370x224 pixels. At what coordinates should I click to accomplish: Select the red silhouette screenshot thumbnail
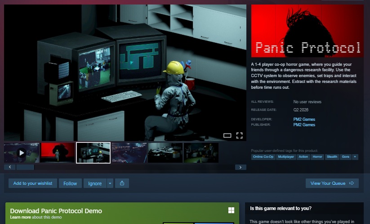[x=58, y=153]
